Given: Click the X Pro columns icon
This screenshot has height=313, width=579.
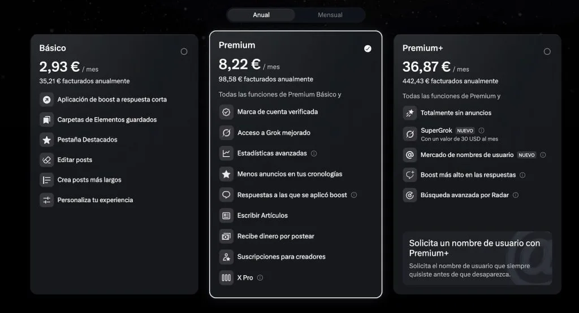Looking at the screenshot, I should [x=226, y=277].
